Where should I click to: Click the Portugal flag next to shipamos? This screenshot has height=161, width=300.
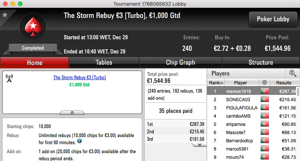pyautogui.click(x=265, y=124)
